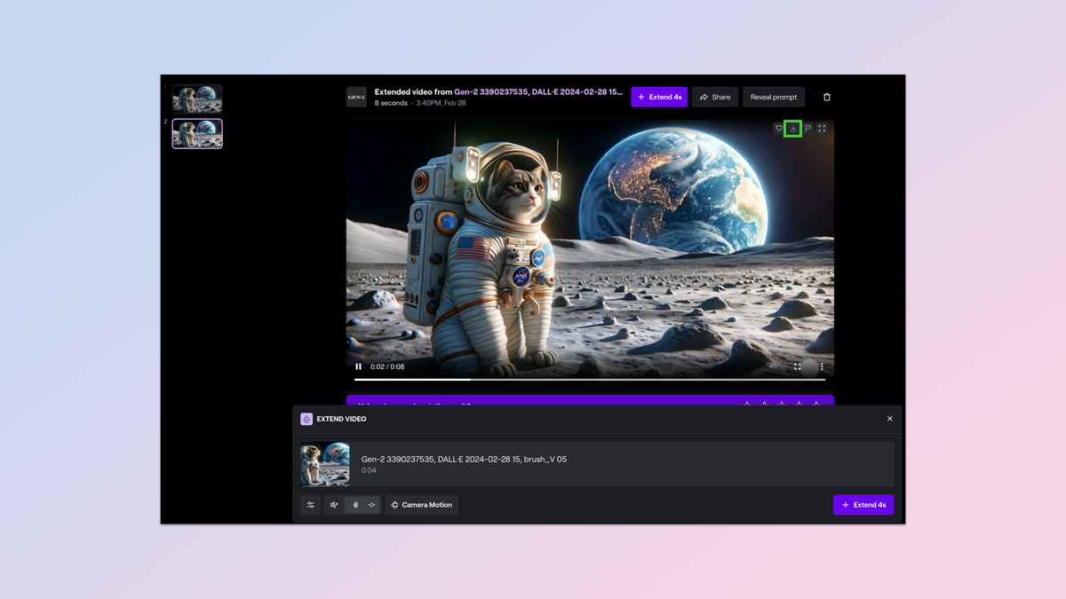1066x599 pixels.
Task: Flag the video using the flag icon
Action: (807, 129)
